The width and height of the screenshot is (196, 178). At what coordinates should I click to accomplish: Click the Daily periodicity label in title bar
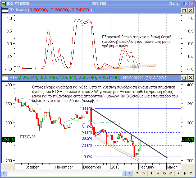(x=174, y=4)
